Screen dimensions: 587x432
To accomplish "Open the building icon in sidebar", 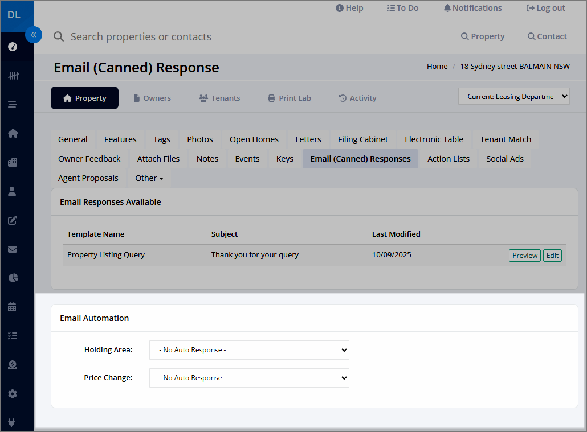I will click(13, 162).
